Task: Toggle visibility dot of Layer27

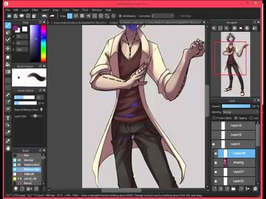Action: [216, 172]
